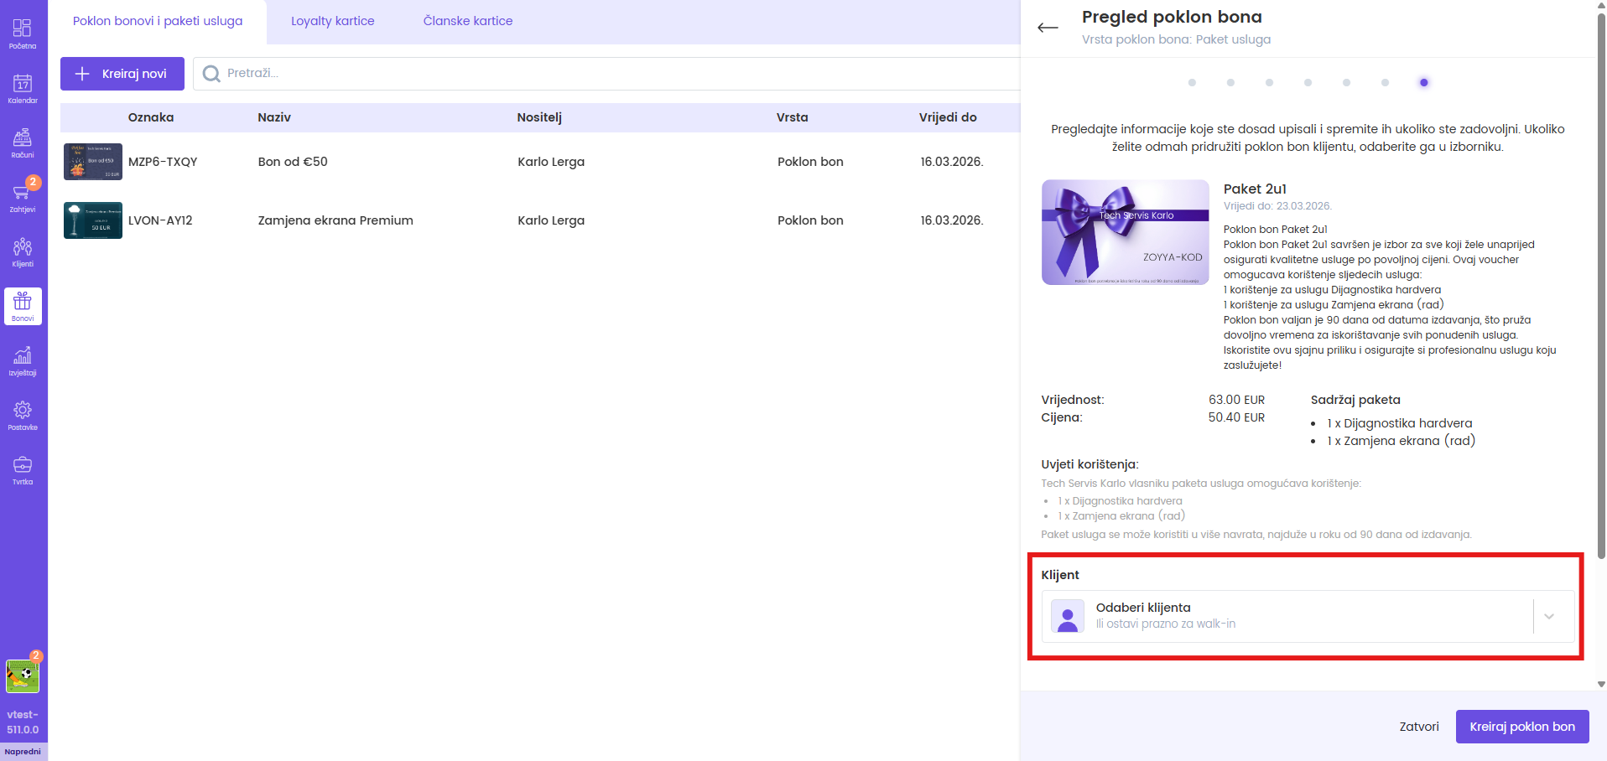This screenshot has height=761, width=1607.
Task: Switch to the Loyalty kartice tab
Action: coord(332,21)
